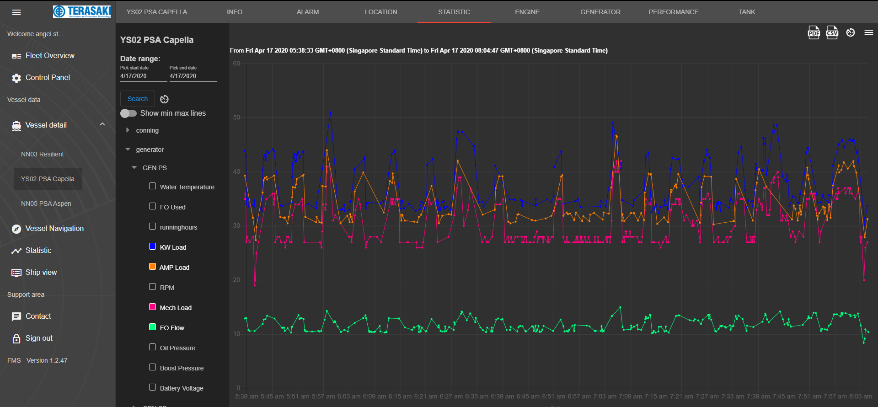Screen dimensions: 878x407
Task: Enable the Oil Pressure checkbox
Action: point(153,347)
